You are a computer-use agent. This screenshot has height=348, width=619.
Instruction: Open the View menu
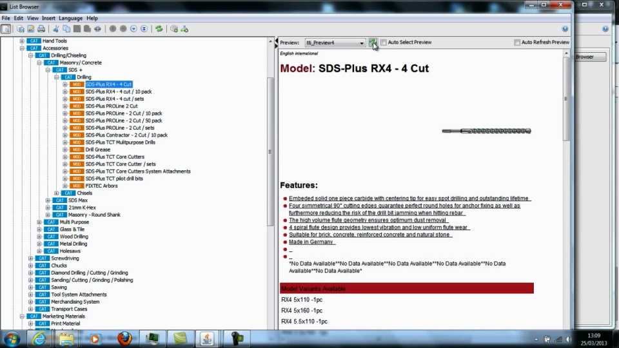point(33,18)
